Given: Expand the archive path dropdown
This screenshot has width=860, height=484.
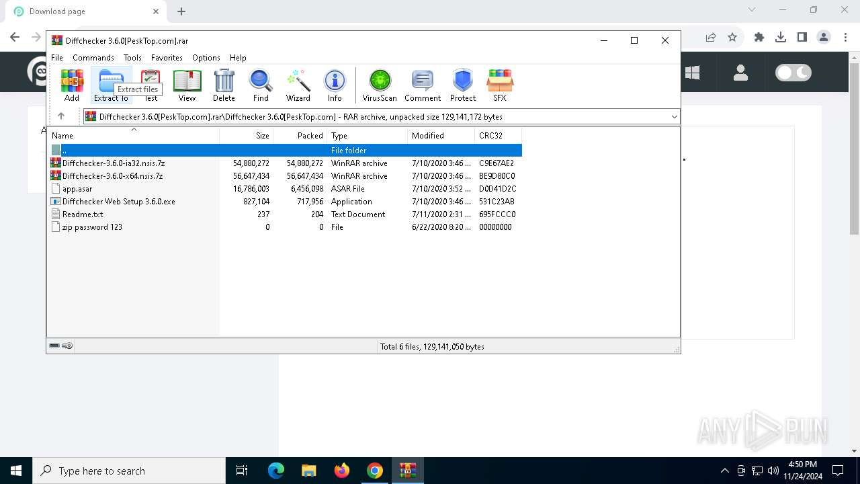Looking at the screenshot, I should pyautogui.click(x=674, y=117).
